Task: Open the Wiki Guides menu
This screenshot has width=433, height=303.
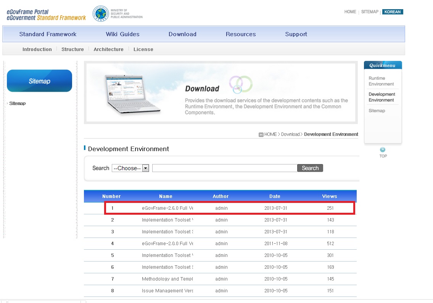Action: 122,34
